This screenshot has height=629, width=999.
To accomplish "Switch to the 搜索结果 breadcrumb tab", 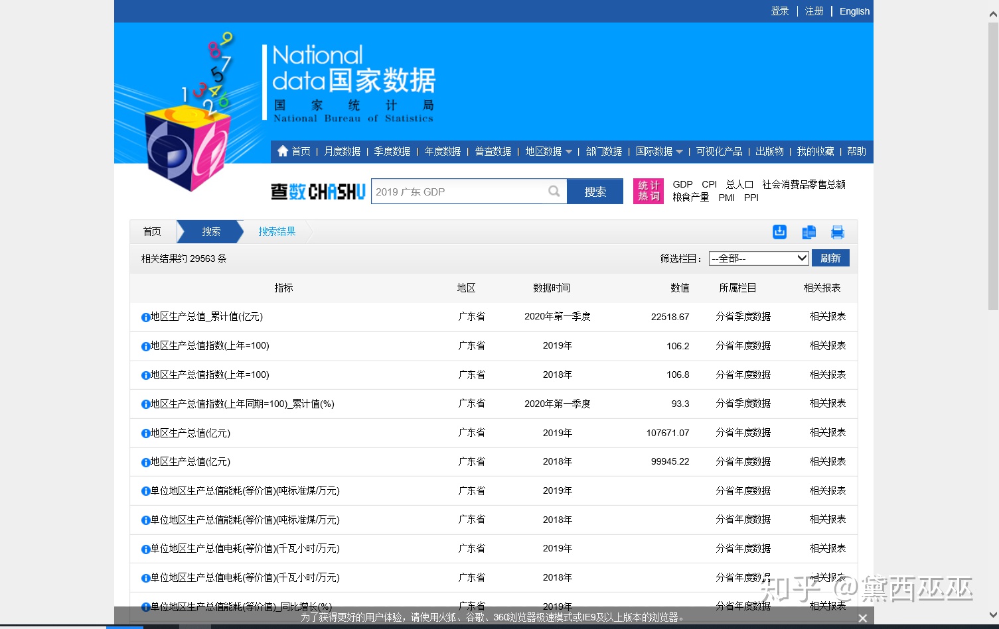I will click(x=277, y=231).
